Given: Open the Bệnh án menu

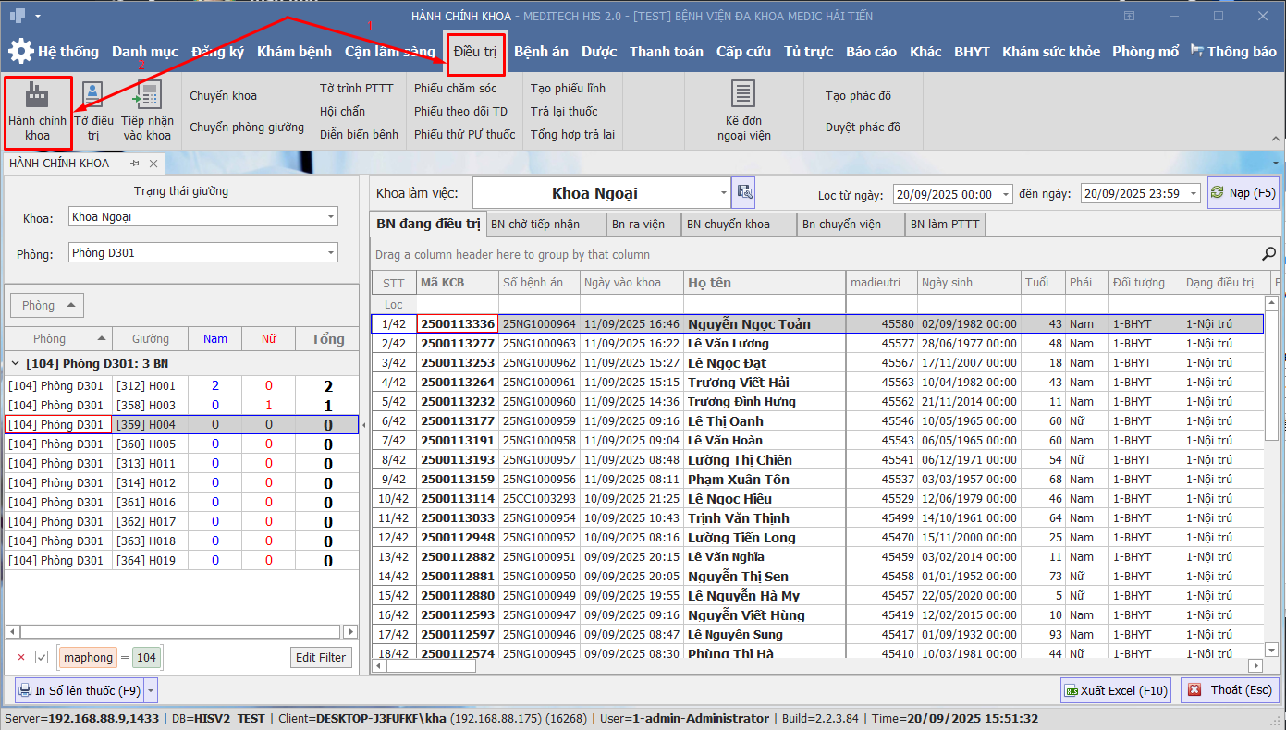Looking at the screenshot, I should [541, 52].
